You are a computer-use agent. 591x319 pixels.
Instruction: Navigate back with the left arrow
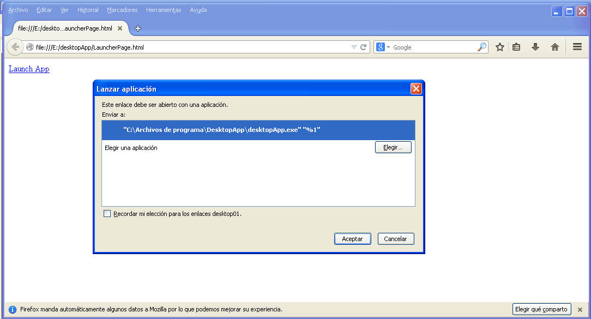(15, 47)
